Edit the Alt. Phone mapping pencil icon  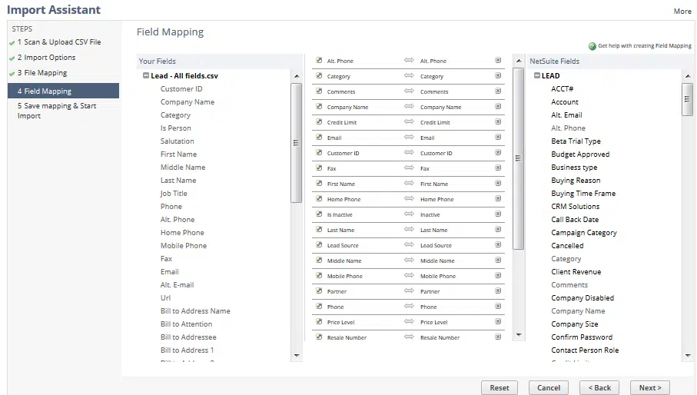coord(319,61)
